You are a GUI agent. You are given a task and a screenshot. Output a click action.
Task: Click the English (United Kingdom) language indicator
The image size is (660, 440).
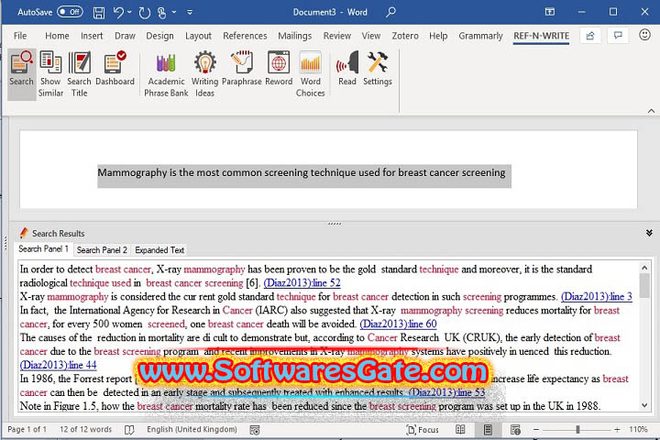[192, 430]
